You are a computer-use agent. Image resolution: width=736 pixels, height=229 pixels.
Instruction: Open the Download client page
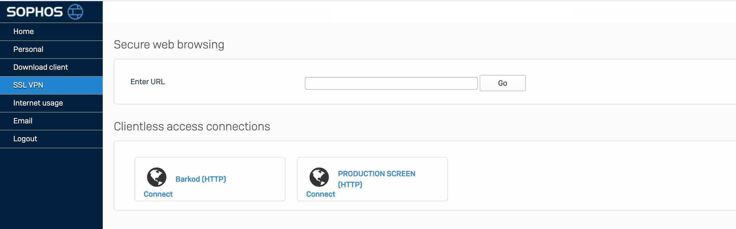coord(51,67)
